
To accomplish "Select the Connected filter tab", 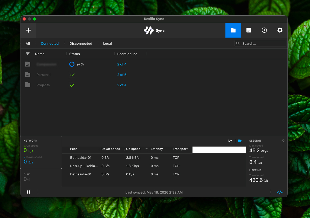I will coord(50,43).
